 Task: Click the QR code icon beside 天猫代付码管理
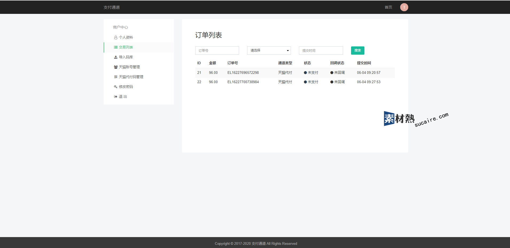pyautogui.click(x=116, y=77)
